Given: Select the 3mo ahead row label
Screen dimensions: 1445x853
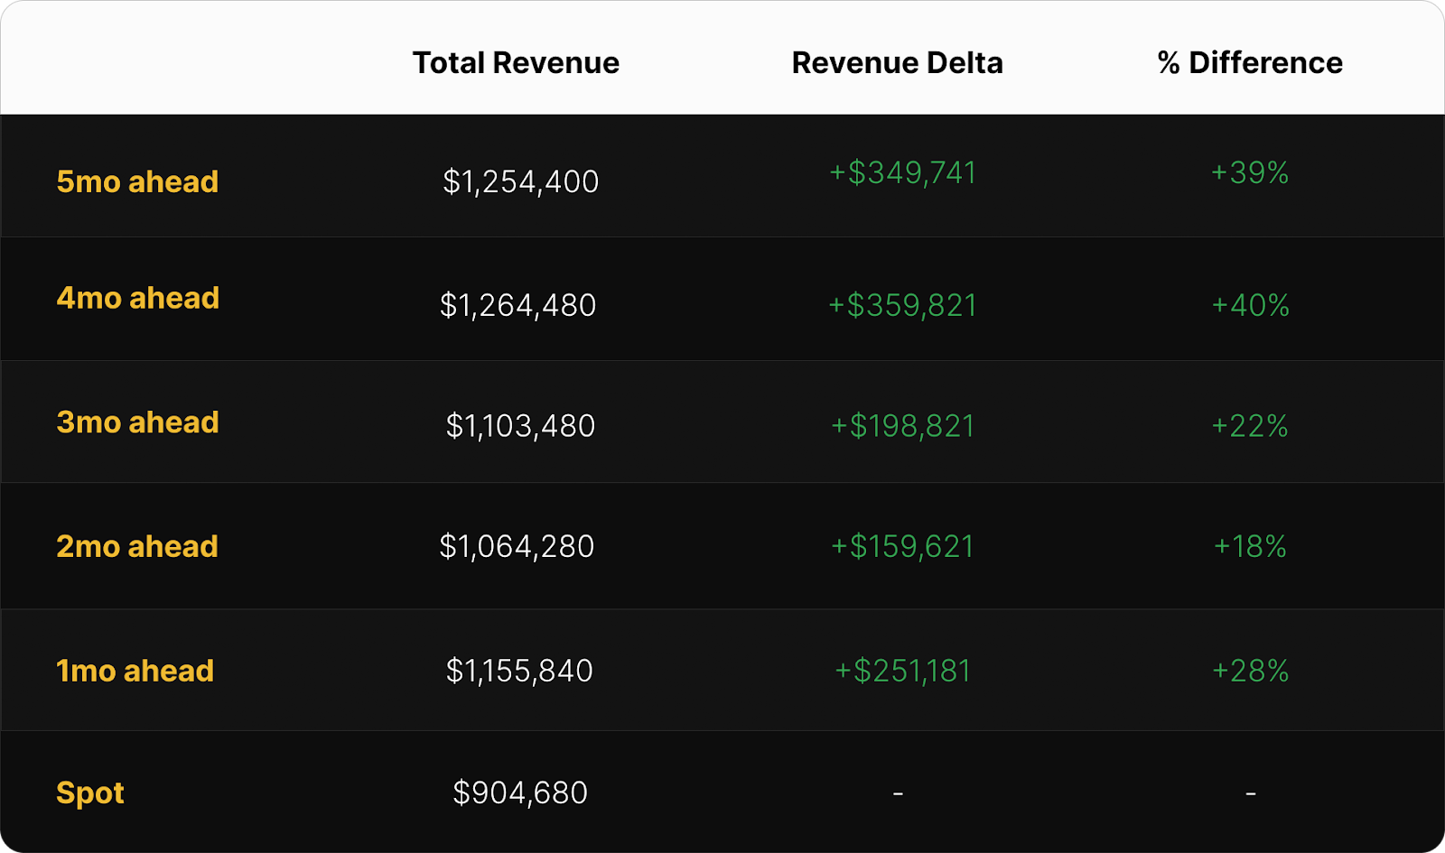Looking at the screenshot, I should pyautogui.click(x=137, y=422).
